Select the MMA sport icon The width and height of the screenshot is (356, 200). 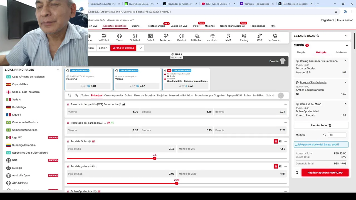(x=228, y=37)
